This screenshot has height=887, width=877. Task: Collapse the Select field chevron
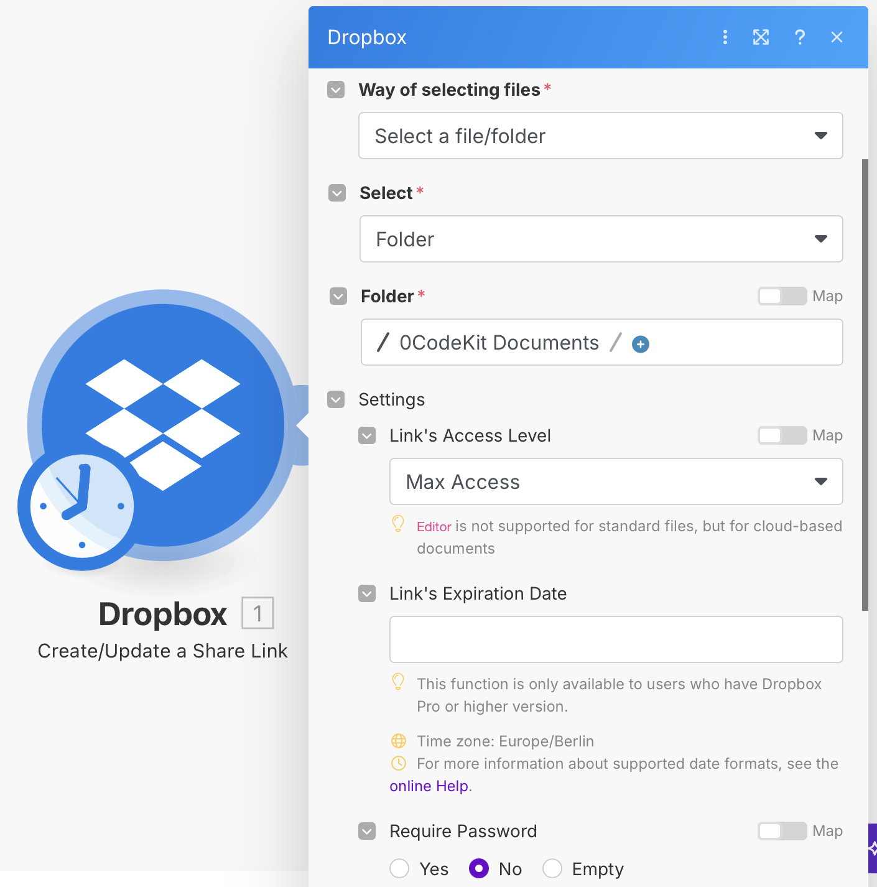(337, 193)
